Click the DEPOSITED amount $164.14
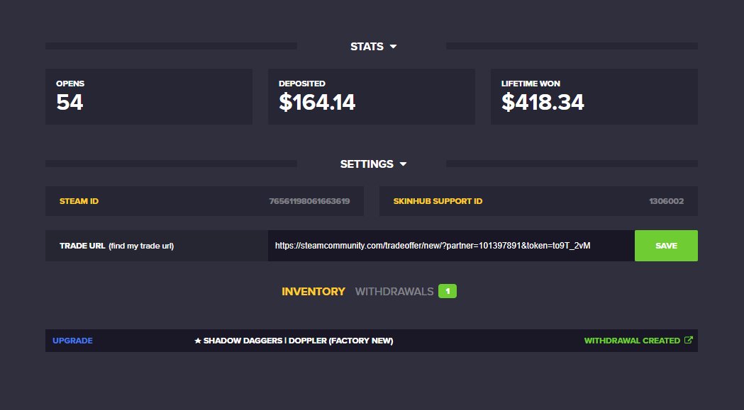Screen dimensions: 744x410 click(x=317, y=102)
